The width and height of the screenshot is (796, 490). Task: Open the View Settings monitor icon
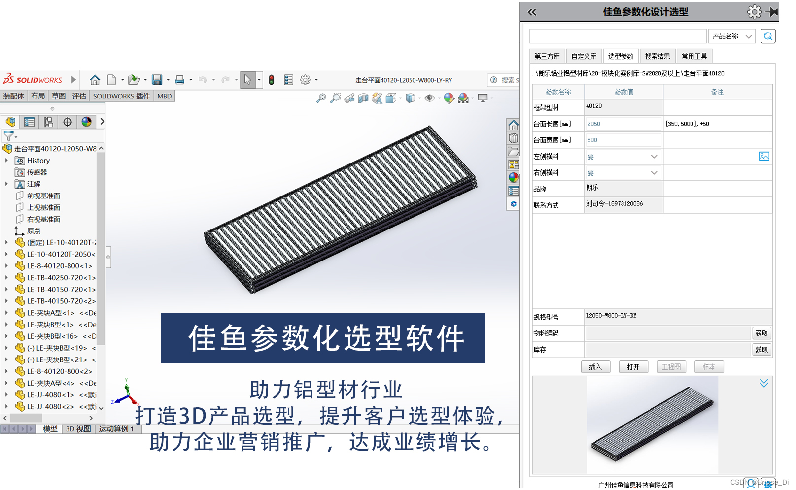click(x=483, y=98)
